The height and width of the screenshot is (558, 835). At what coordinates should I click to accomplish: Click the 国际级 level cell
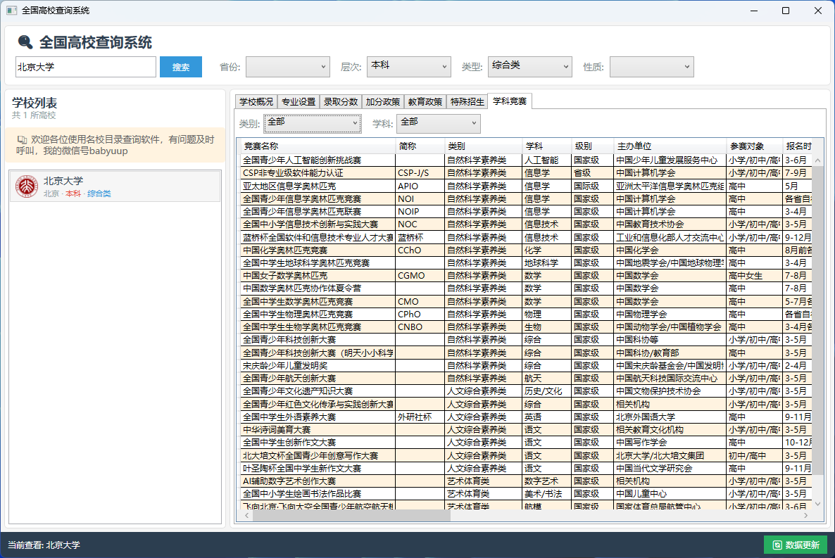pyautogui.click(x=591, y=186)
